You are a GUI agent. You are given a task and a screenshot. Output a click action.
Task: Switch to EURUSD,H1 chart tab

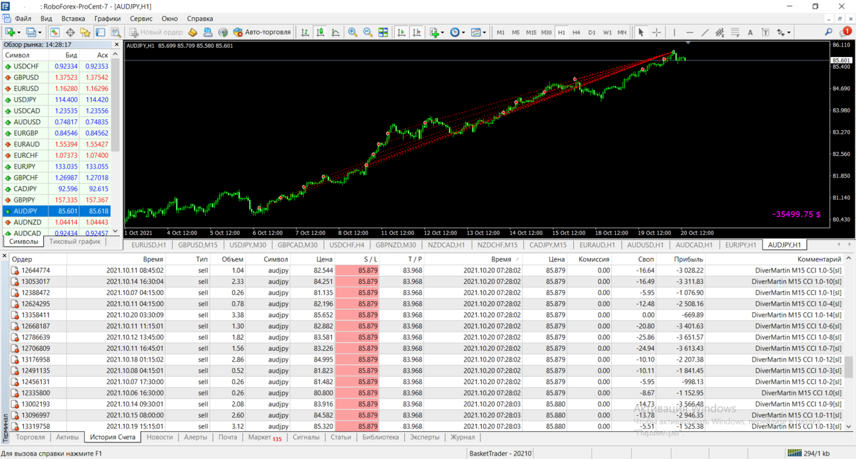pyautogui.click(x=149, y=245)
